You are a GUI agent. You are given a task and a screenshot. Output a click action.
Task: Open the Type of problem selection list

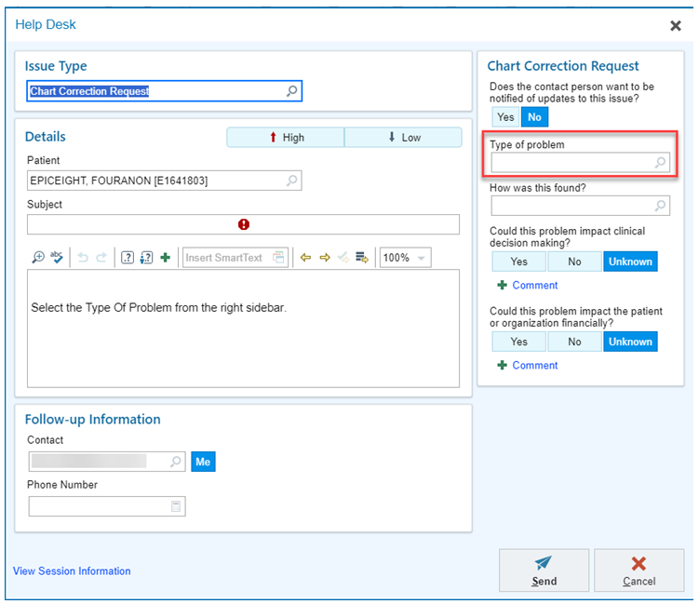660,163
